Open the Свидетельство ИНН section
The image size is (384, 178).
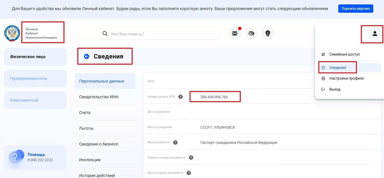tap(105, 97)
